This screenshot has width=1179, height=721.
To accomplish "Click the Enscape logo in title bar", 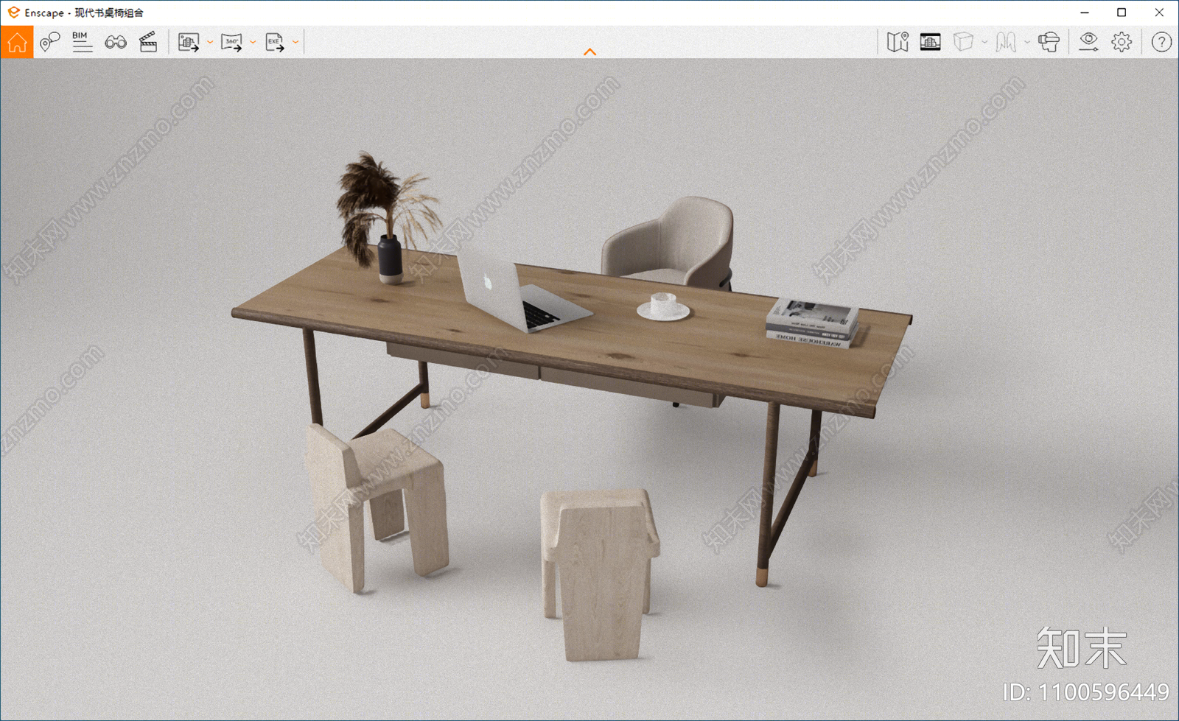I will tap(13, 13).
